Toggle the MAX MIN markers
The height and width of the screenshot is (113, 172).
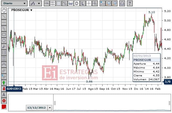52,3
